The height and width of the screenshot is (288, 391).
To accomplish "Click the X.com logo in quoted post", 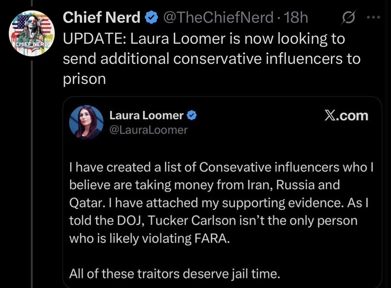I will (347, 116).
